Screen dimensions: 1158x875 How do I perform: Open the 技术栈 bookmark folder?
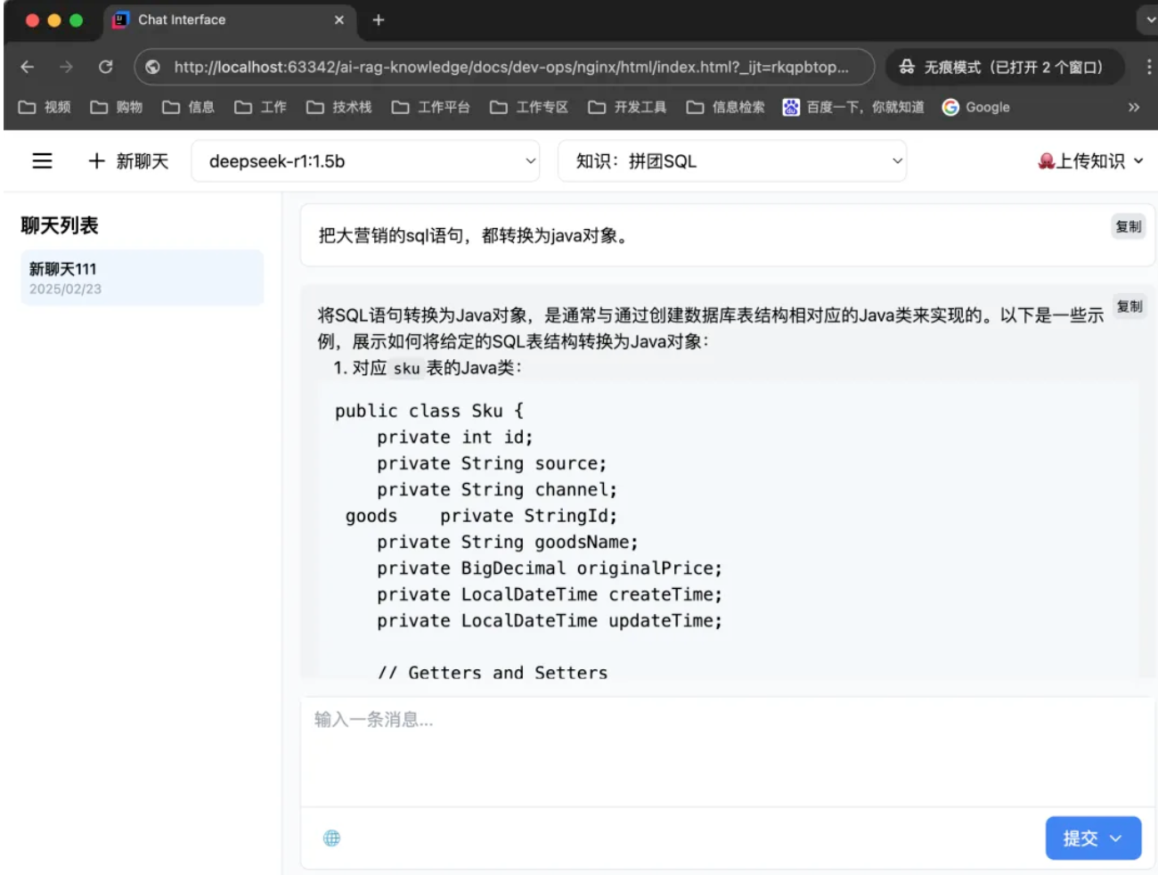pos(339,107)
